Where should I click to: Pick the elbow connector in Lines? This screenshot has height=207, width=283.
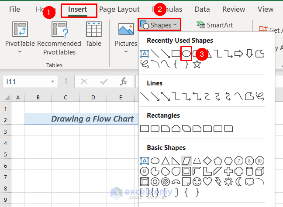176,96
